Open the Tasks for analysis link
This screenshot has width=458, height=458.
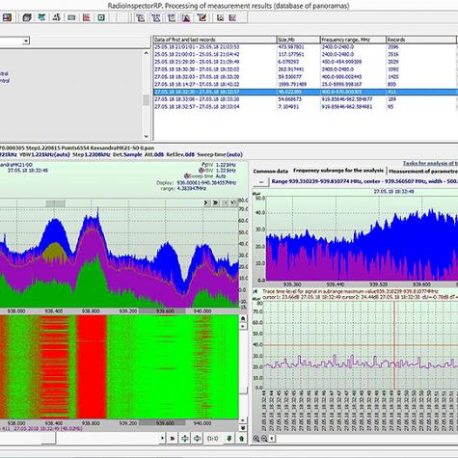(430, 163)
